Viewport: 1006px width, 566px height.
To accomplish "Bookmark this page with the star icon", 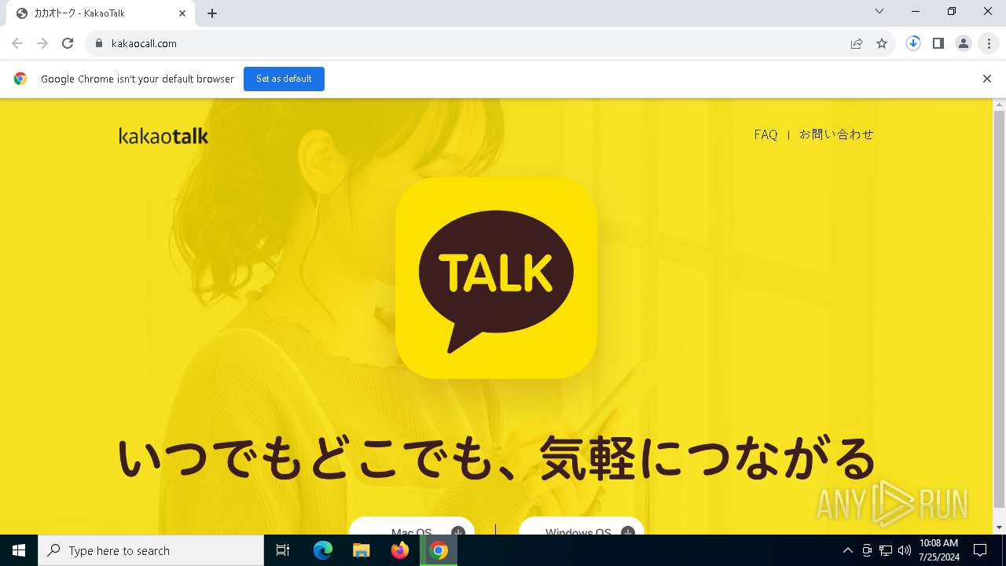I will coord(882,43).
